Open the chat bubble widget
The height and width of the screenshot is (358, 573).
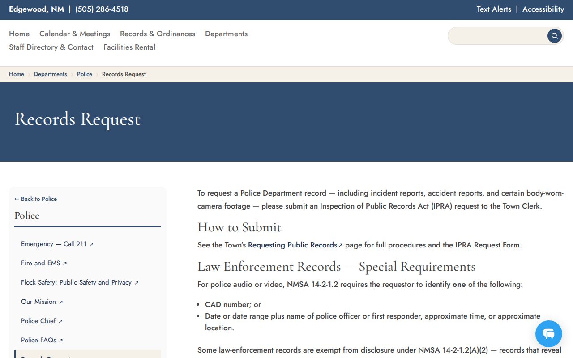coord(549,334)
